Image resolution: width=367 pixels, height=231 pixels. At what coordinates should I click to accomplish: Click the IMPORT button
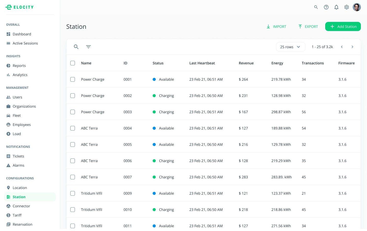point(276,26)
